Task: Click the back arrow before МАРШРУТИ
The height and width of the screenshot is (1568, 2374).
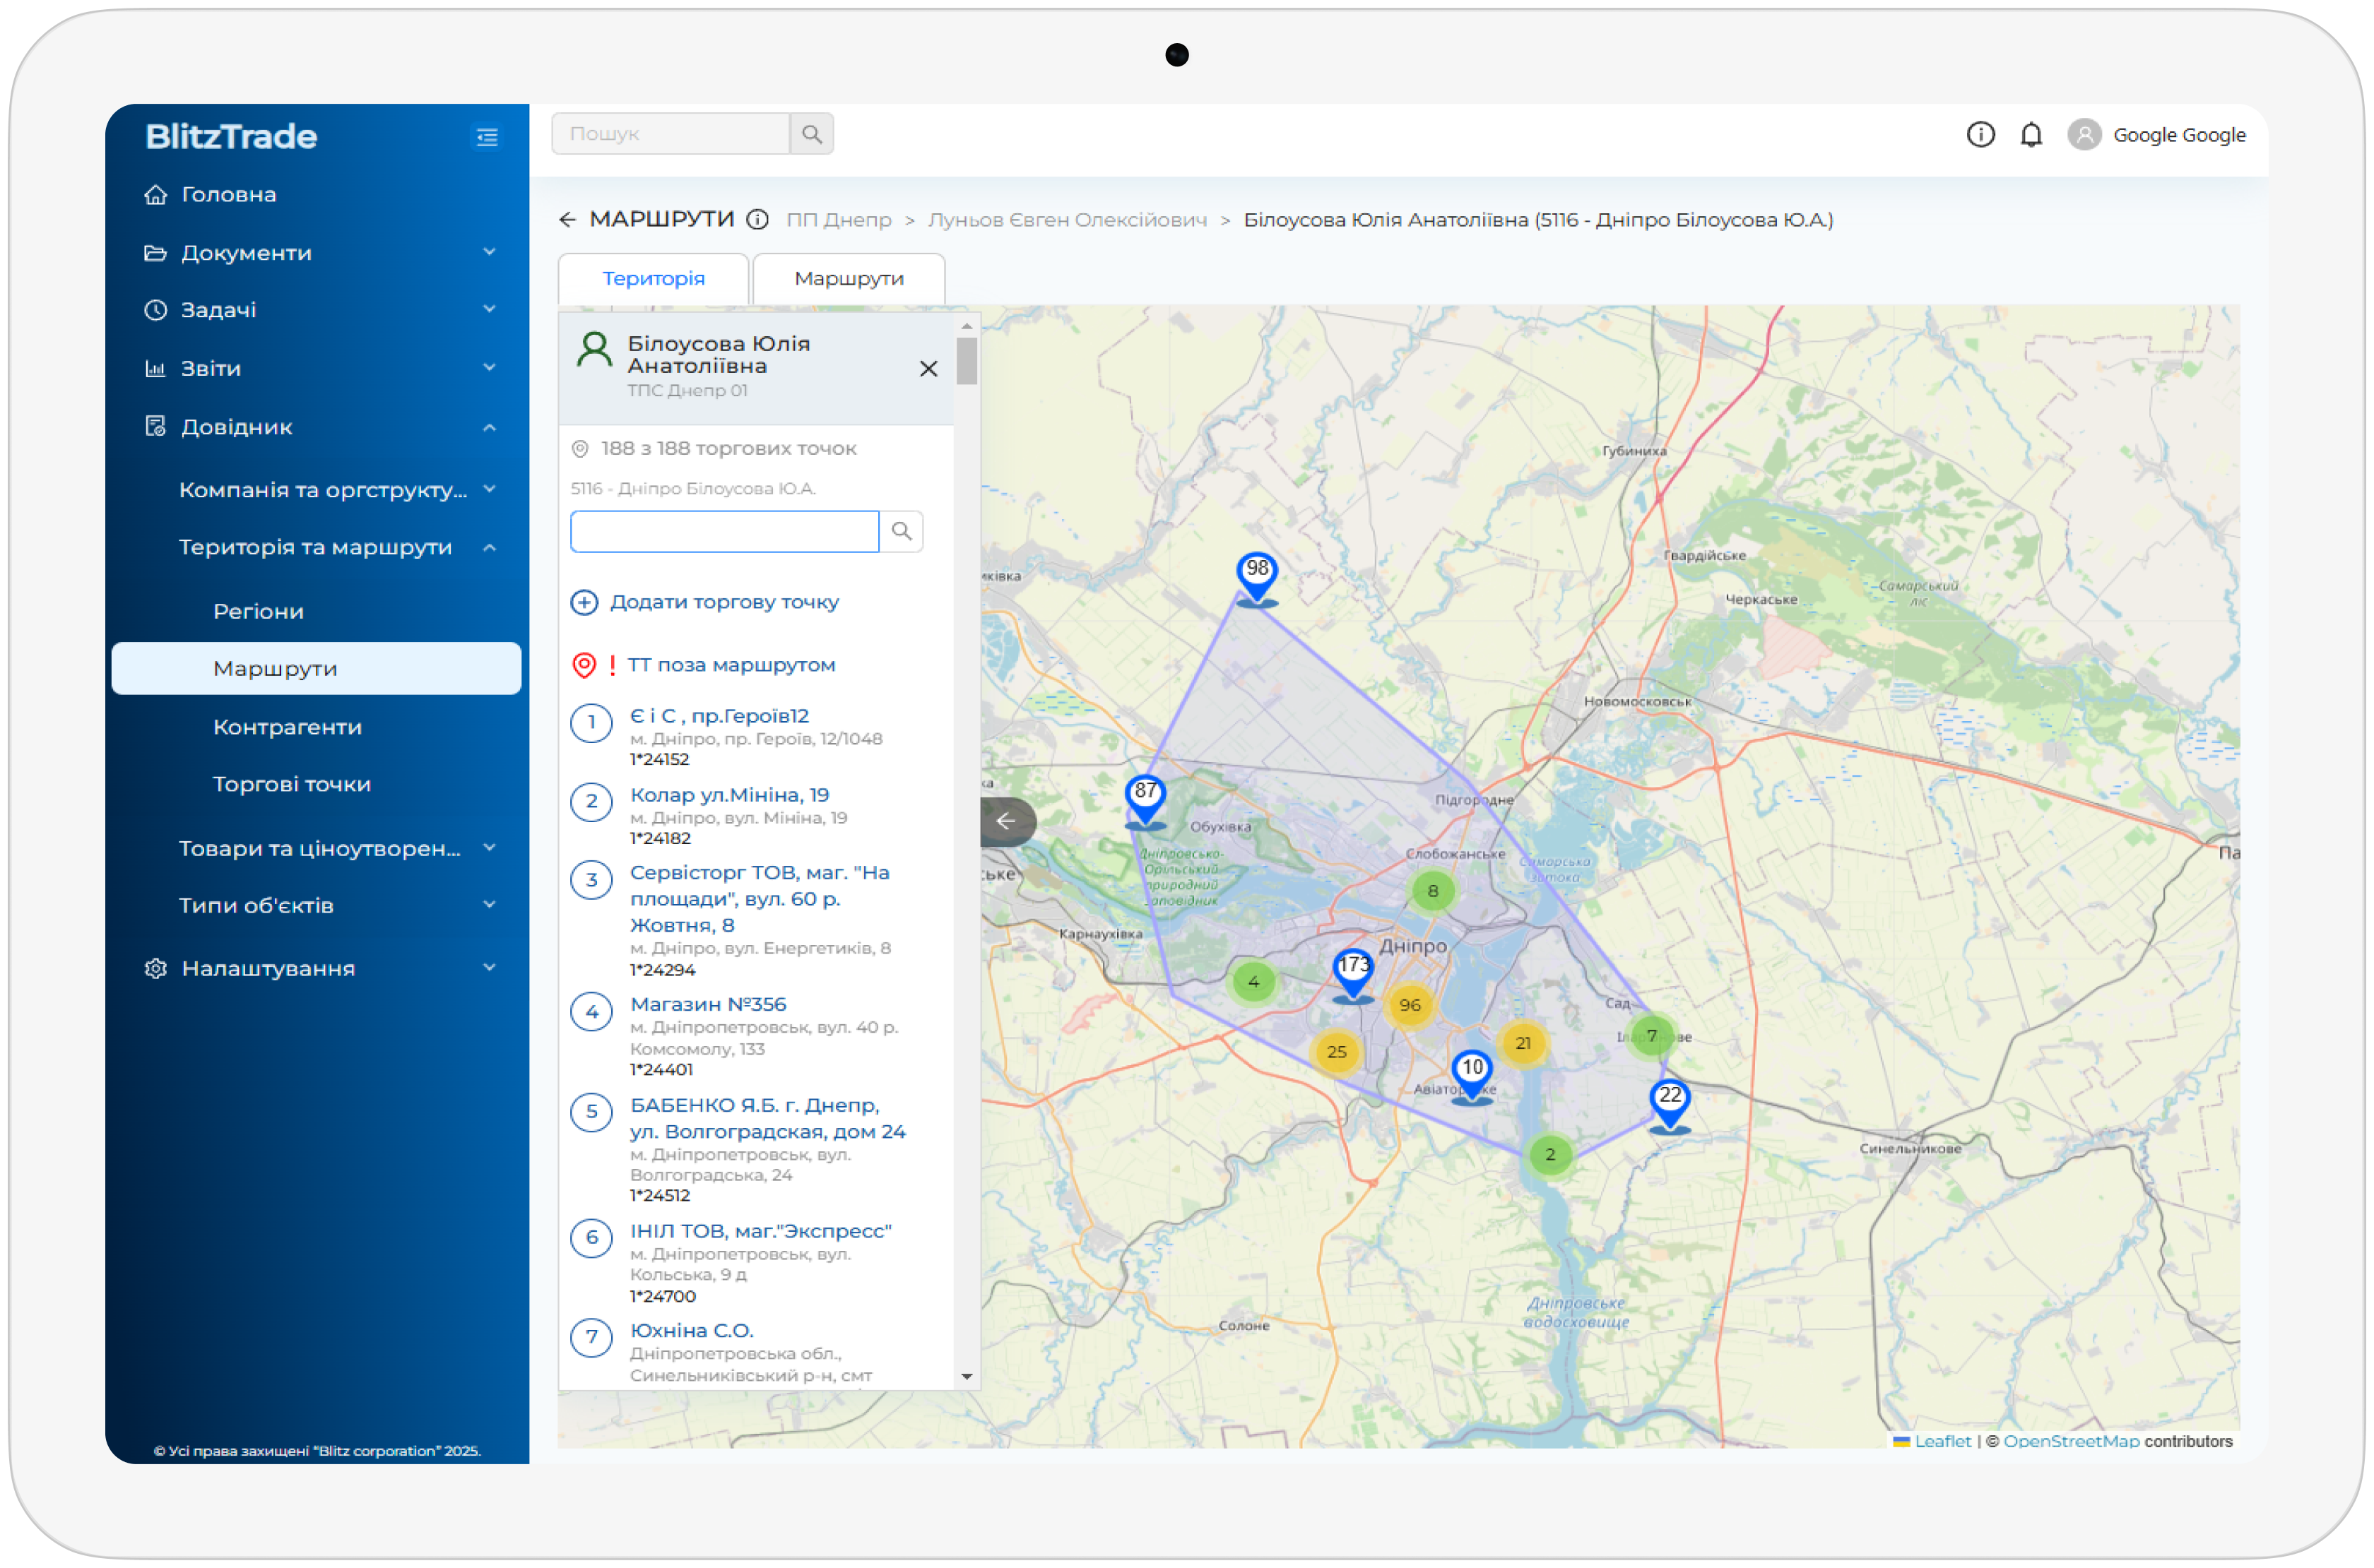Action: pyautogui.click(x=567, y=219)
